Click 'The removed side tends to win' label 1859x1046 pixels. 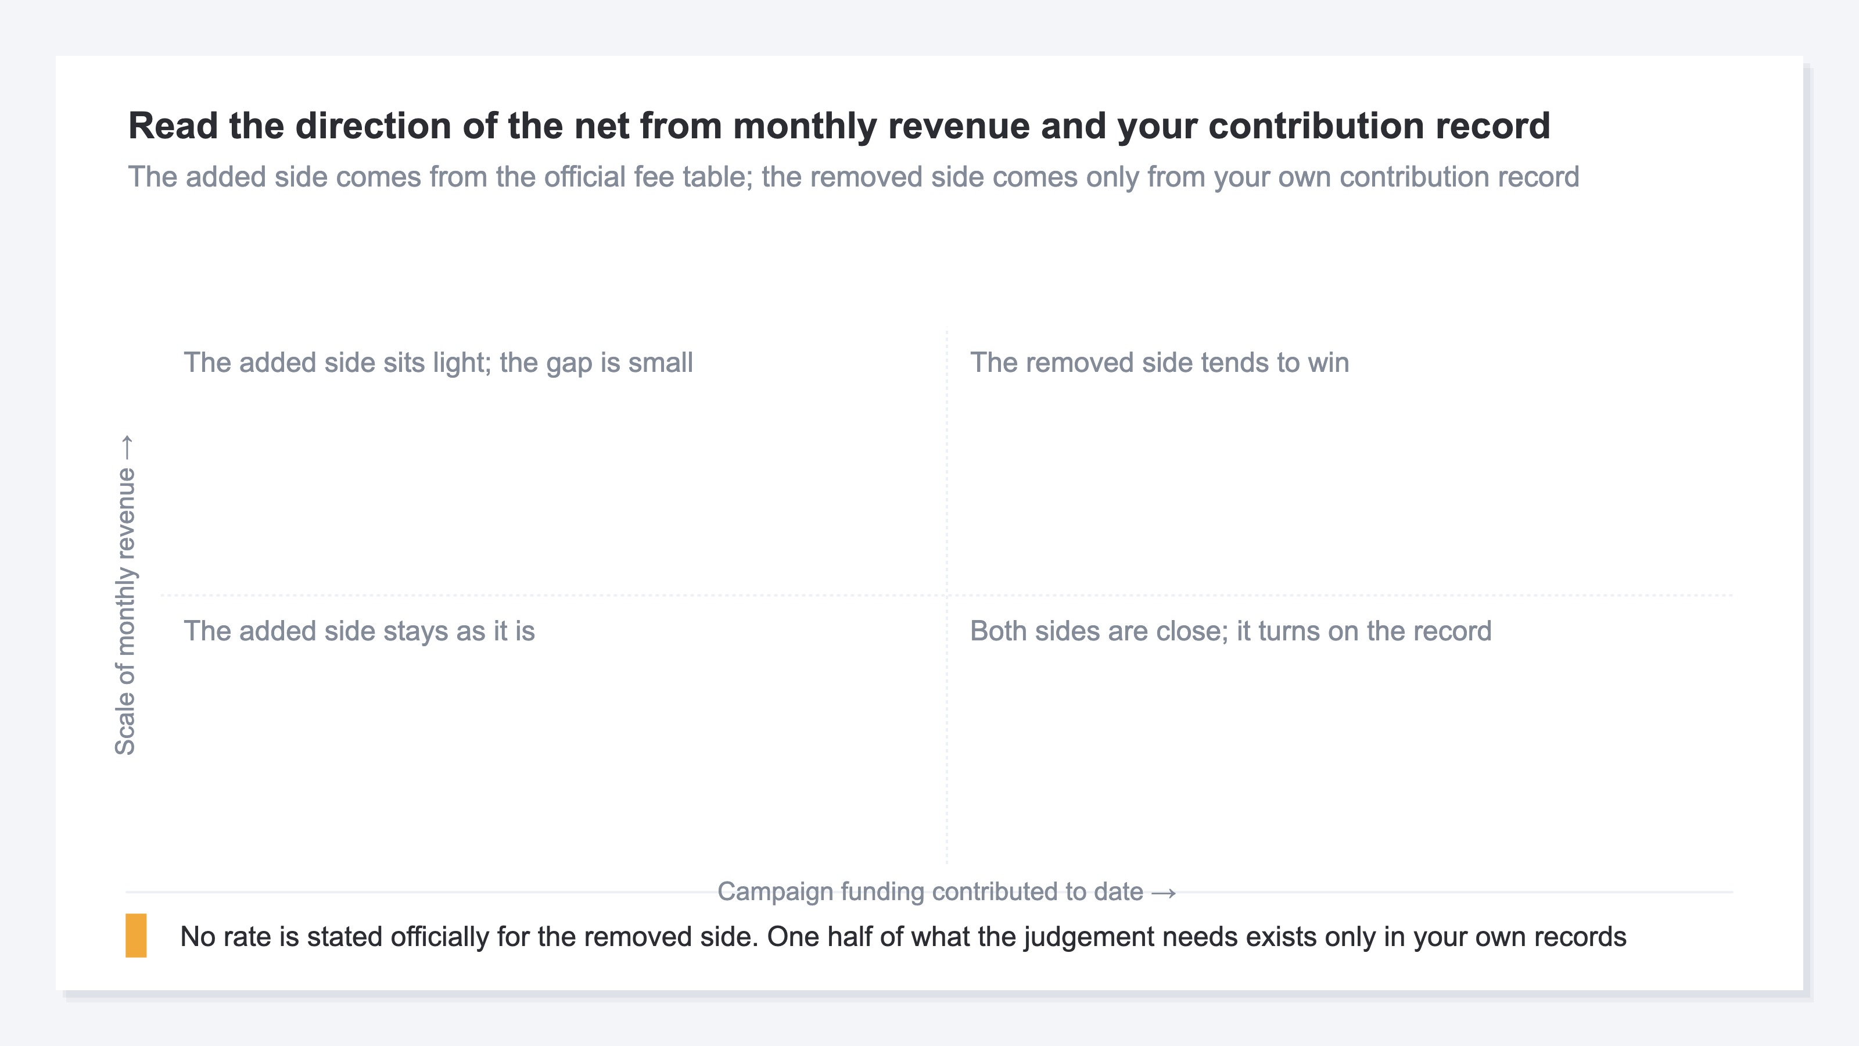[1159, 363]
